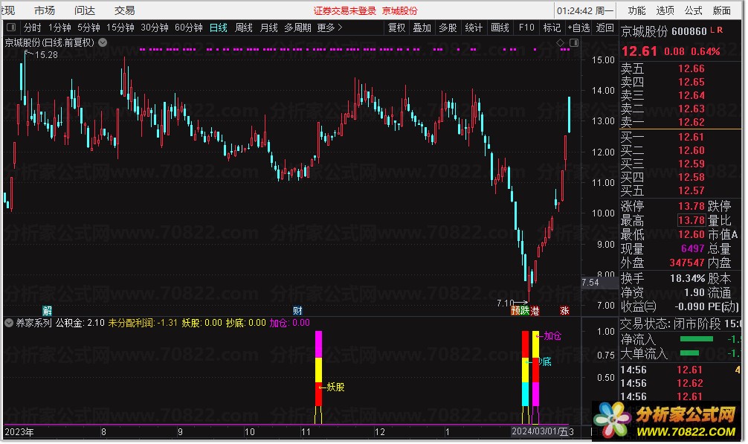
Task: Switch to 分时 chart tab
Action: (33, 28)
